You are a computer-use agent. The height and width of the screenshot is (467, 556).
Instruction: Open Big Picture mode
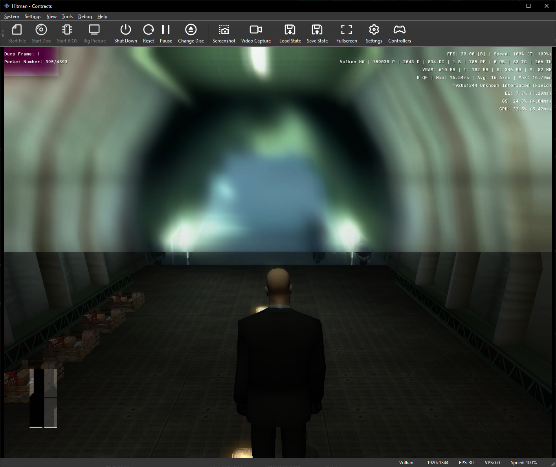click(x=94, y=34)
